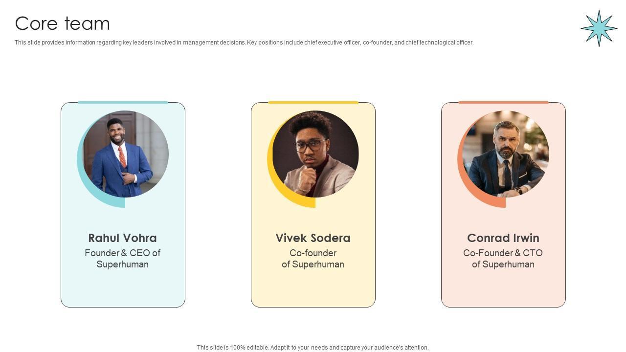Click the yellow bar atop Vivek's card
The image size is (626, 352).
pyautogui.click(x=313, y=102)
